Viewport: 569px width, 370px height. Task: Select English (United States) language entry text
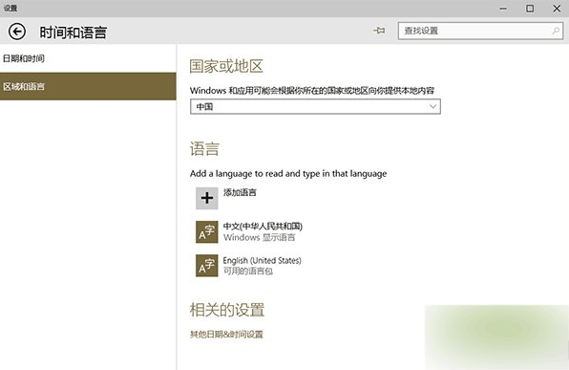(262, 261)
